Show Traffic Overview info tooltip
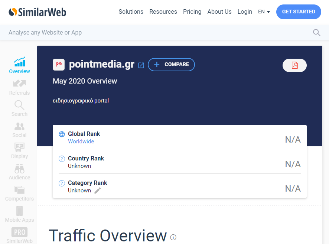 (x=173, y=237)
